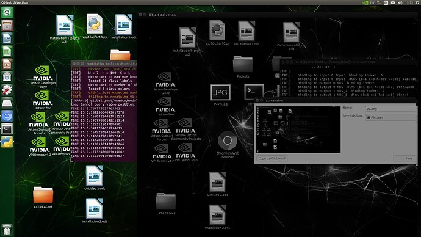The image size is (421, 237).
Task: Open the network indicator in top panel
Action: (x=379, y=2)
